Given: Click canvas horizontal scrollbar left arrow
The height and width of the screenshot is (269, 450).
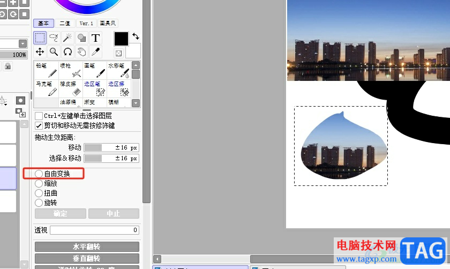Looking at the screenshot, I should (157, 259).
